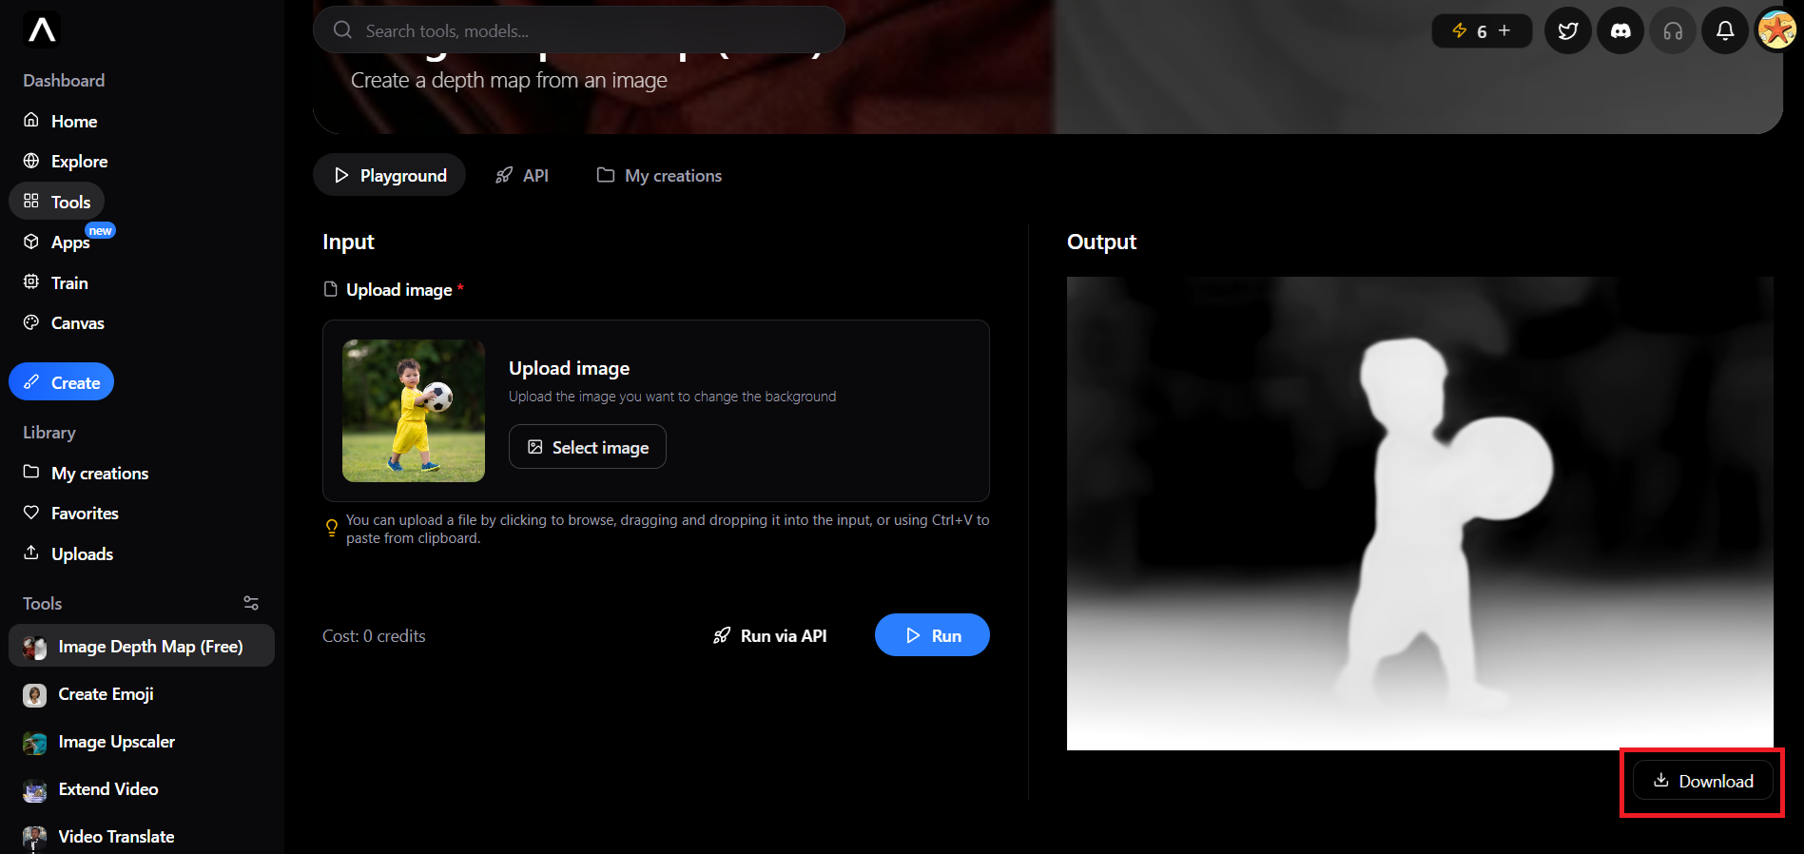The image size is (1804, 854).
Task: Click the Canvas palette icon
Action: pyautogui.click(x=31, y=322)
